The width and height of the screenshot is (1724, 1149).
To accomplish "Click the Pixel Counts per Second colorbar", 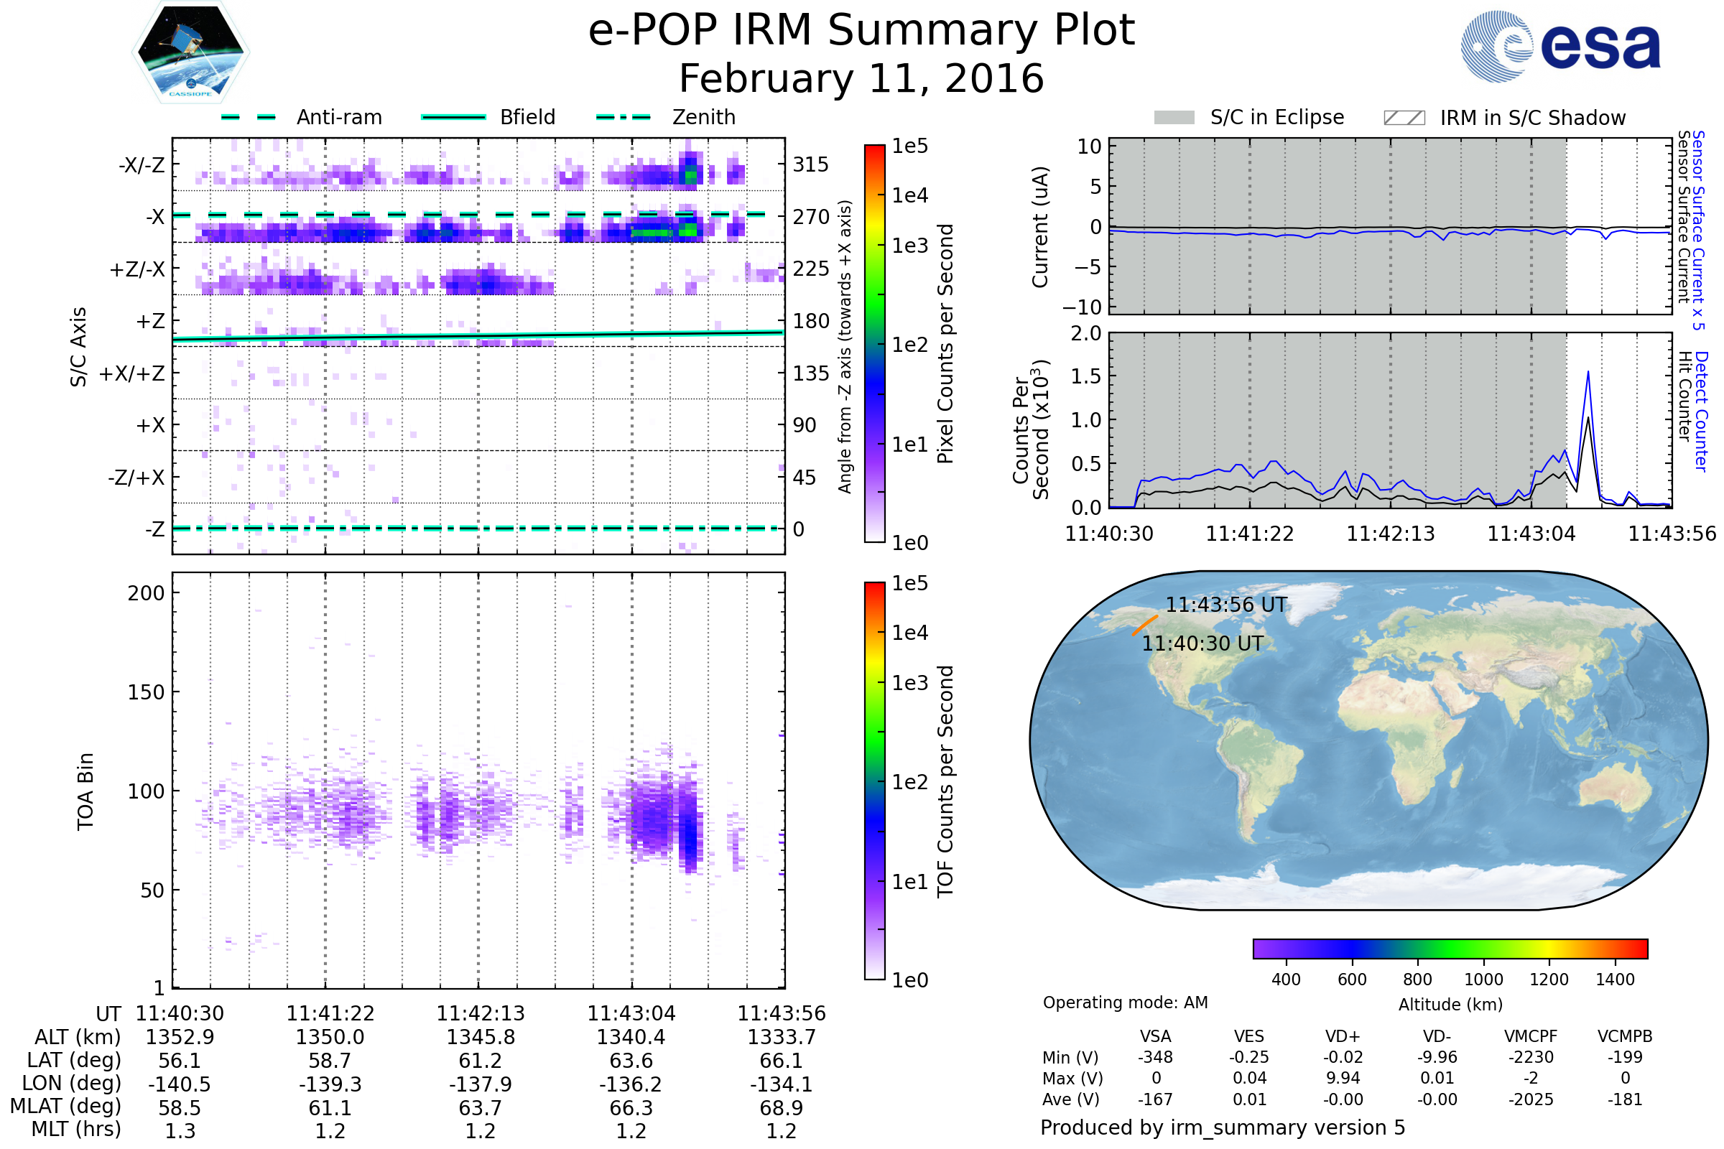I will coord(874,344).
